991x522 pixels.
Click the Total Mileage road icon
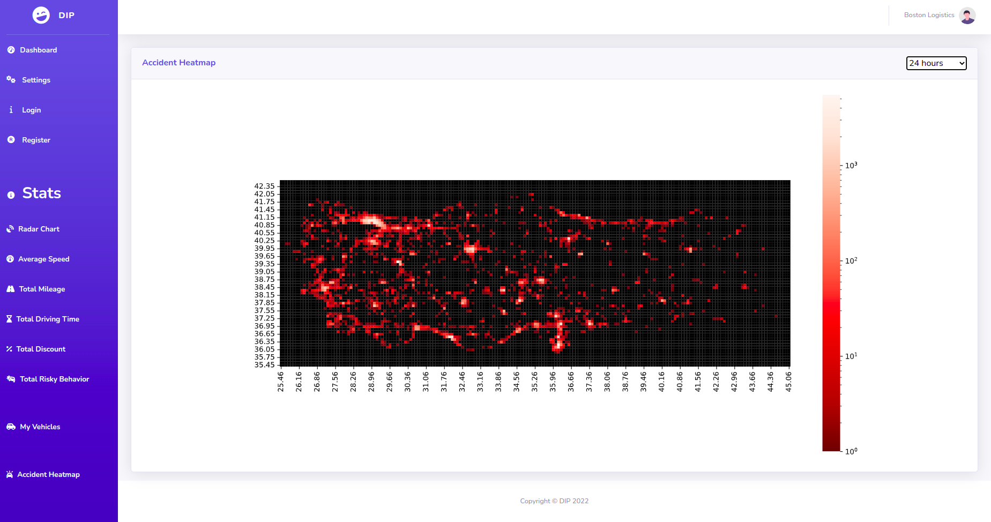point(11,289)
